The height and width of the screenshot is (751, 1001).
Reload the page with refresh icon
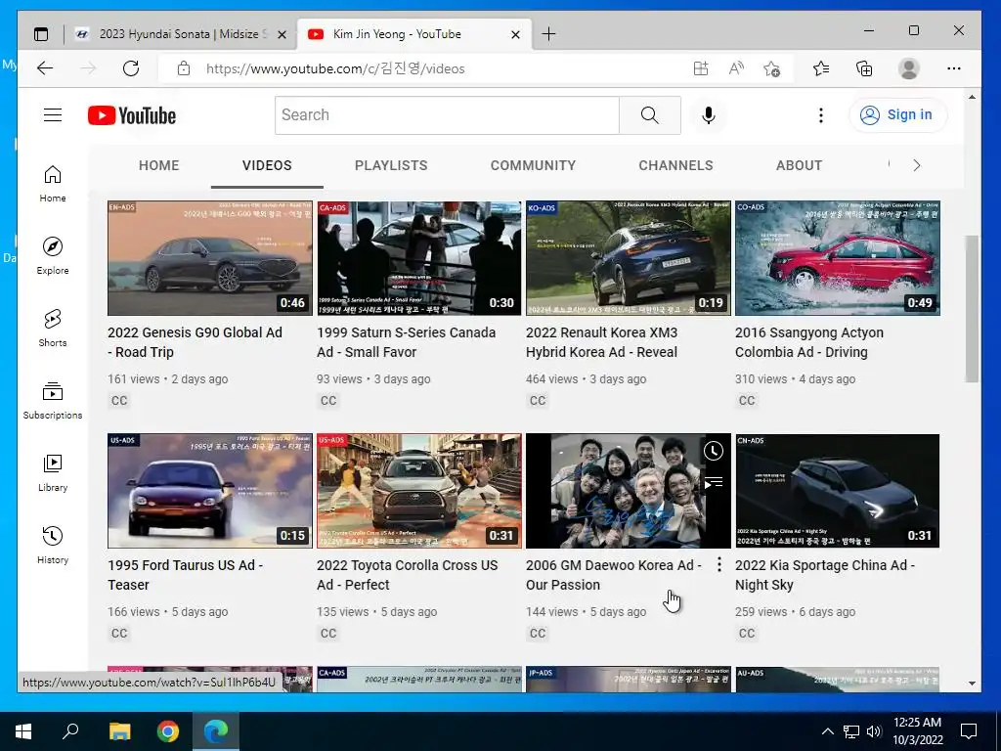tap(131, 68)
